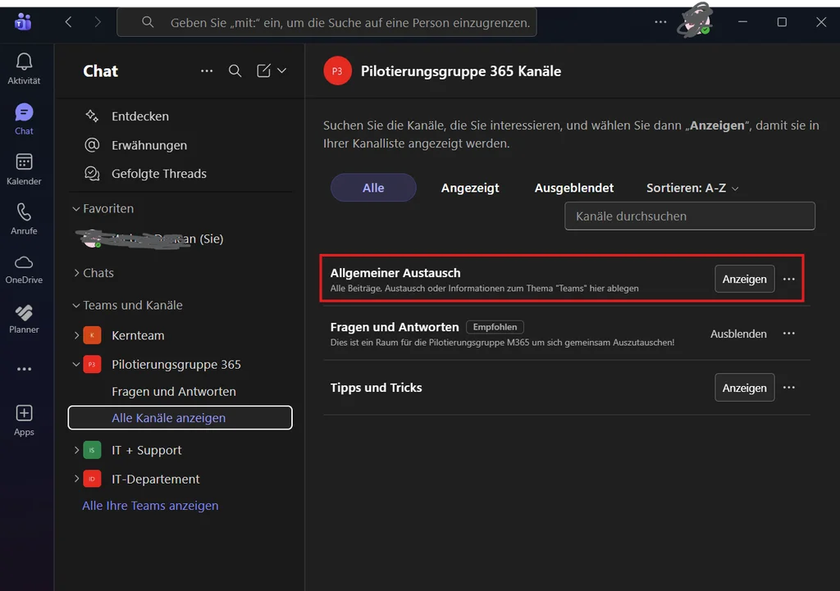Open the Aktivität bell icon
This screenshot has width=840, height=591.
coord(24,62)
